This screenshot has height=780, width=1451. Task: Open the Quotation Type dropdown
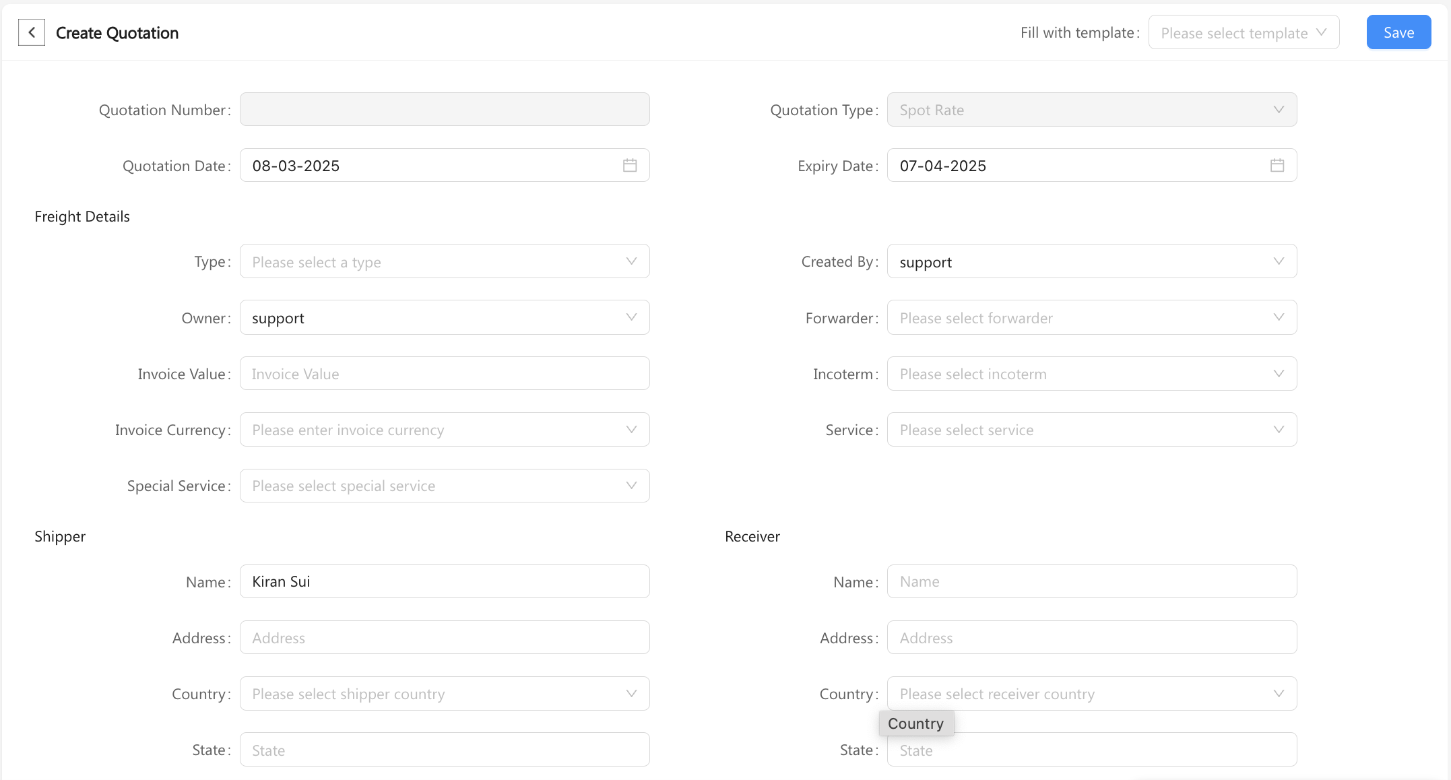[1092, 110]
